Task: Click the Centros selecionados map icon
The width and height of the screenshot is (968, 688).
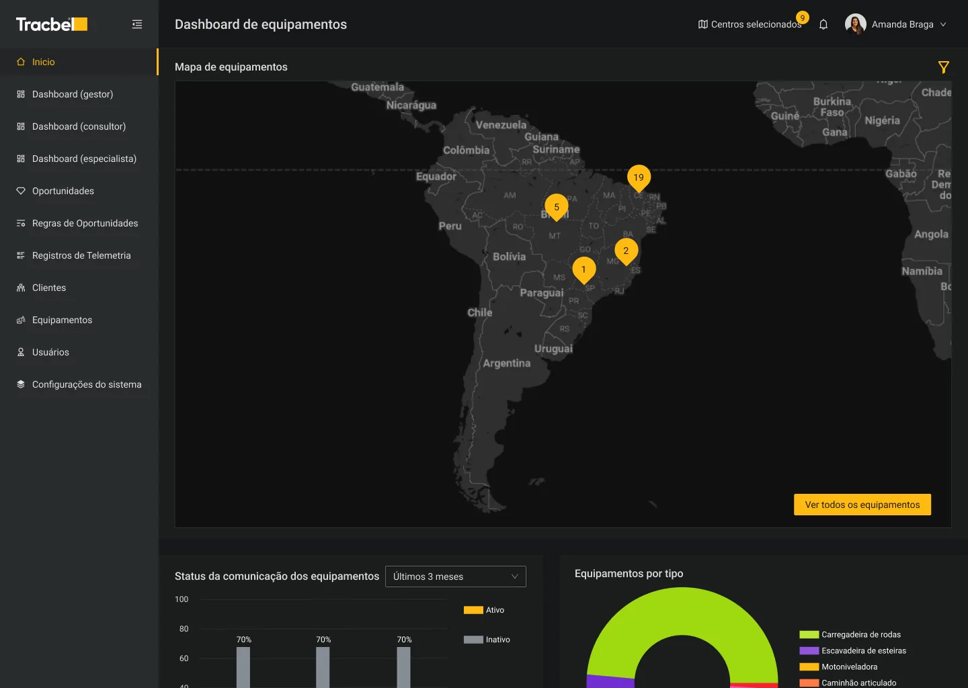Action: pos(703,24)
